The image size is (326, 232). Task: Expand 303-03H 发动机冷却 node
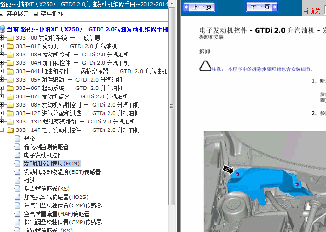[2, 54]
